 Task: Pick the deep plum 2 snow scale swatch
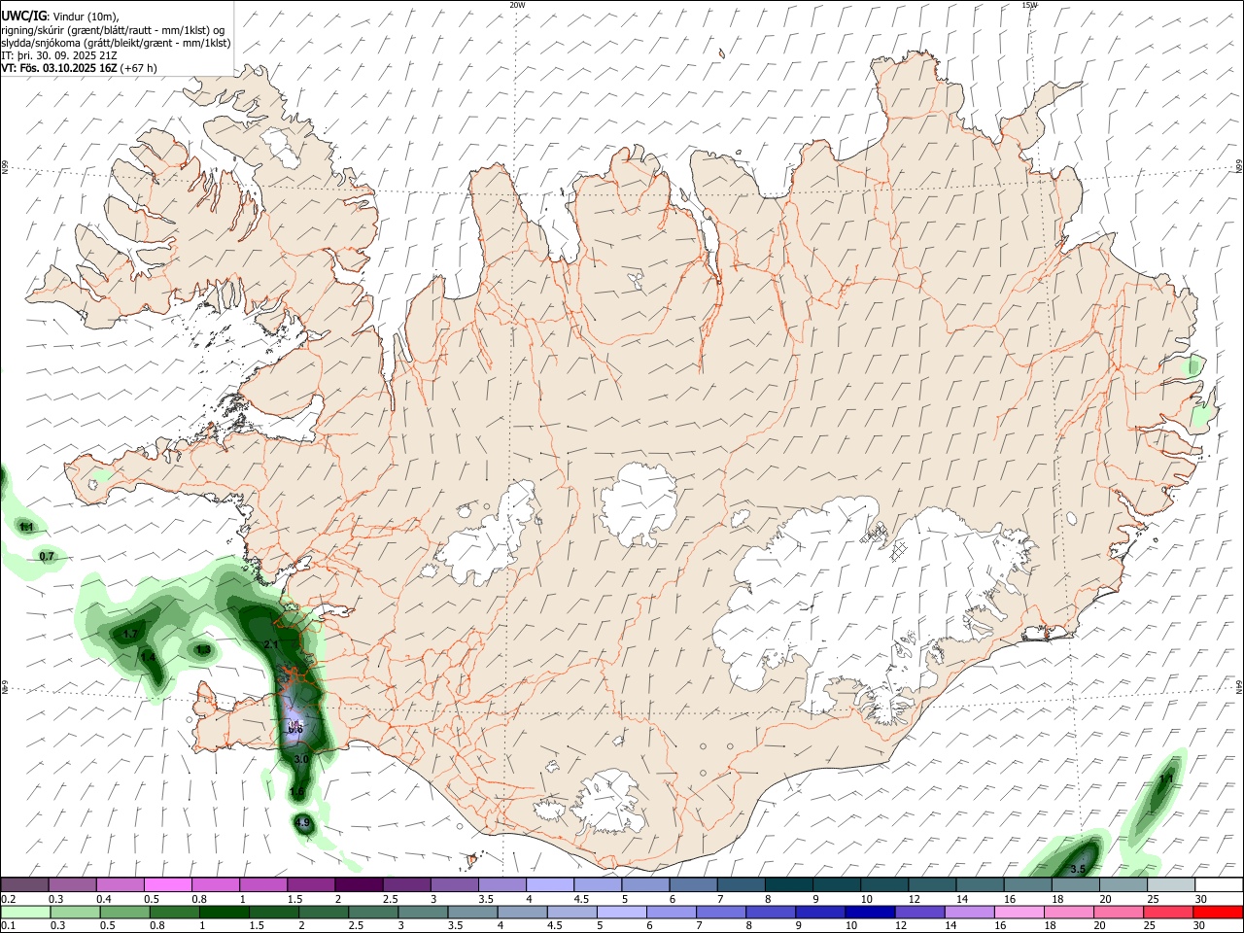(358, 884)
